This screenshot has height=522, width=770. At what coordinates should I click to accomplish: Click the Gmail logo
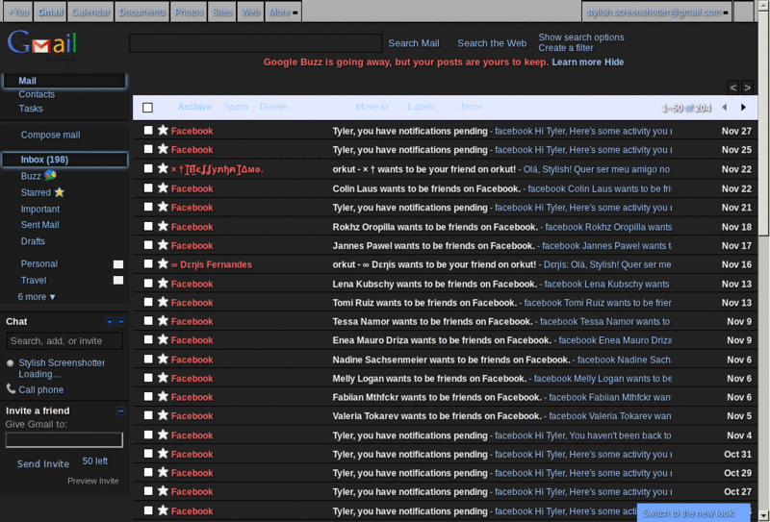coord(42,44)
